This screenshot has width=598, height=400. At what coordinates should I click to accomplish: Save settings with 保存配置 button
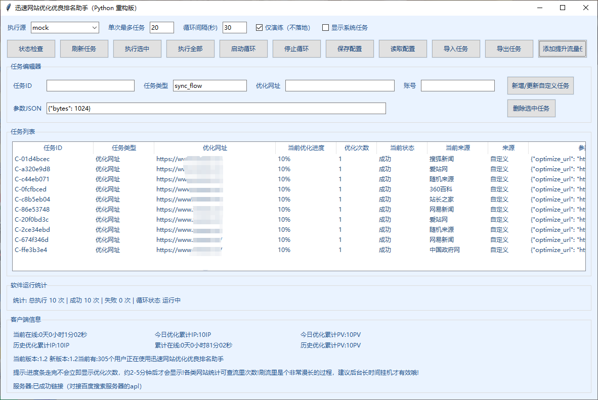350,49
